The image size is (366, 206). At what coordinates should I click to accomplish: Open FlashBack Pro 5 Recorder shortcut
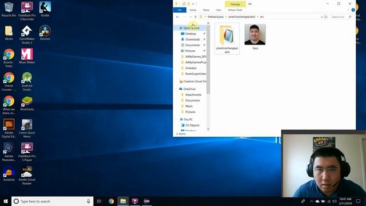pos(27,11)
